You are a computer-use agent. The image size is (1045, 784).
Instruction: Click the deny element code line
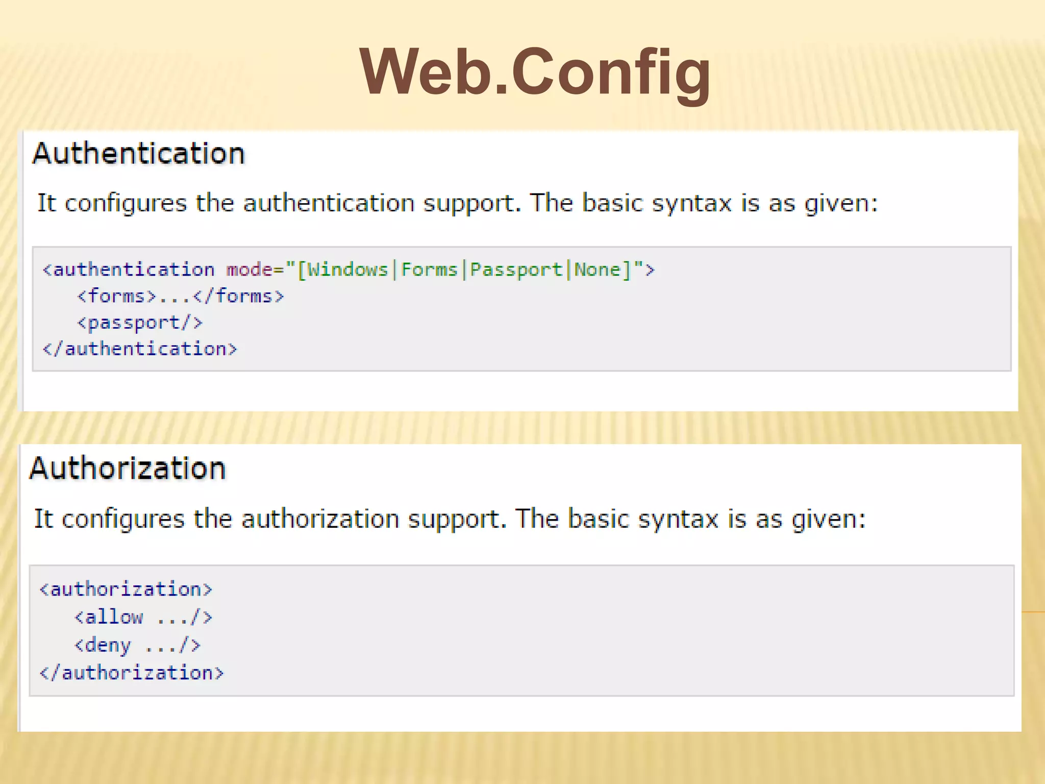[x=137, y=645]
